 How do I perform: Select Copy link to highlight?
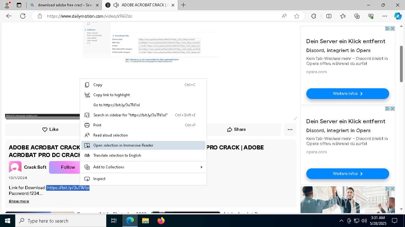(143, 95)
